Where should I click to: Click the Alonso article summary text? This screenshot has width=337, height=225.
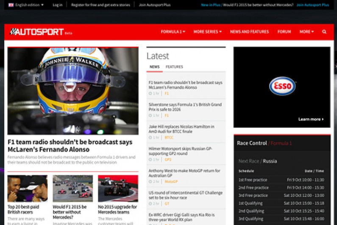point(72,160)
